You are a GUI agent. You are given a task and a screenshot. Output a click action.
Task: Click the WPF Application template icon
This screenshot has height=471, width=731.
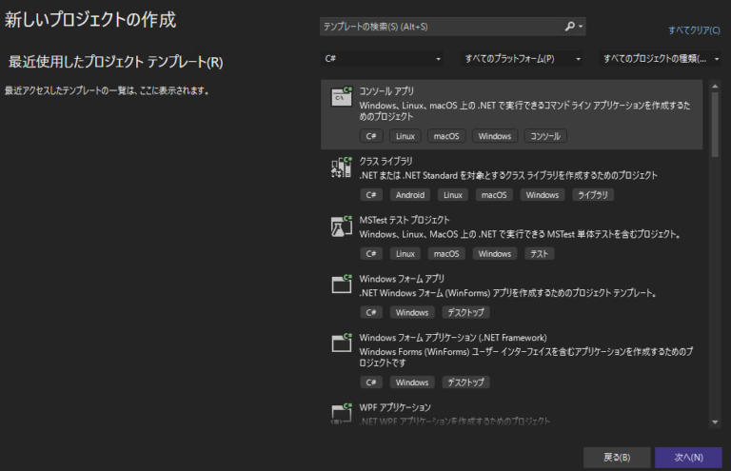point(341,413)
